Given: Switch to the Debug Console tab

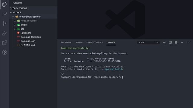Looking at the screenshot, I should pyautogui.click(x=94, y=43).
